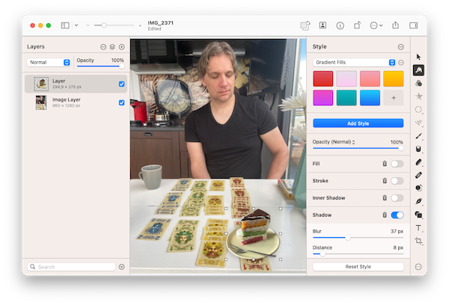This screenshot has width=449, height=305.
Task: Open the Color Adjustments tool
Action: click(x=418, y=83)
